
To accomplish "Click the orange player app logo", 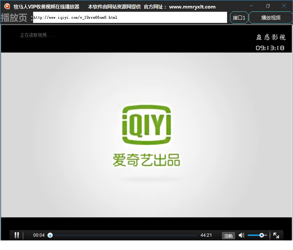I will pos(7,7).
